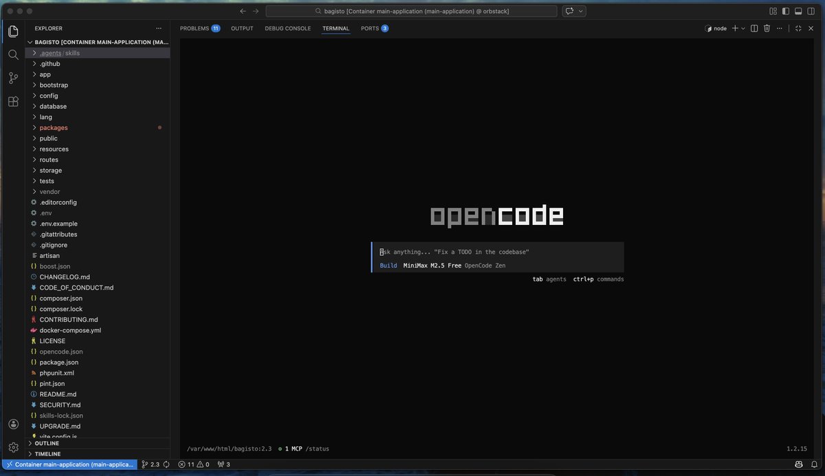Viewport: 825px width, 476px height.
Task: Switch to the Debug Console tab
Action: tap(288, 28)
